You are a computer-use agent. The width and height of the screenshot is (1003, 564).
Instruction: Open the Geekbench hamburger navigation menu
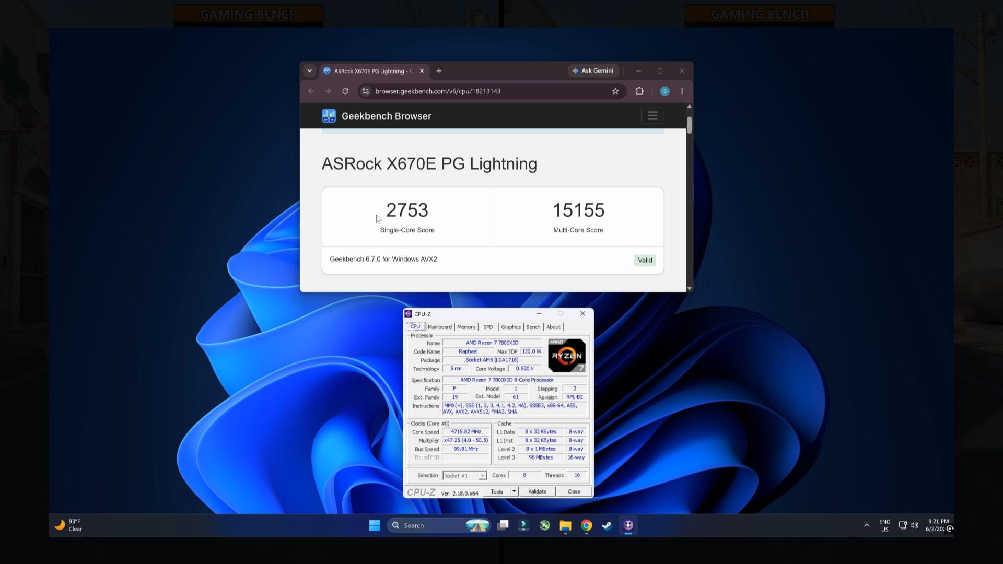(652, 116)
